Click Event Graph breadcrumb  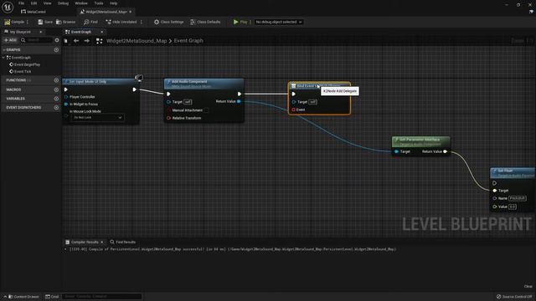pos(188,41)
